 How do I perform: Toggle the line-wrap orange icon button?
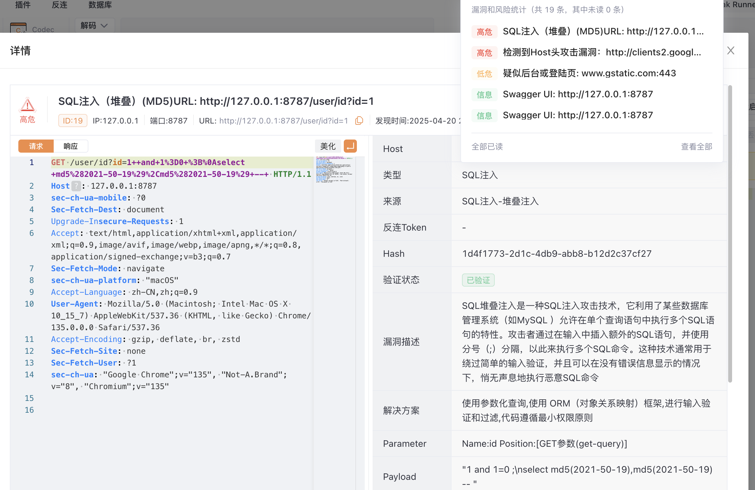pos(350,146)
